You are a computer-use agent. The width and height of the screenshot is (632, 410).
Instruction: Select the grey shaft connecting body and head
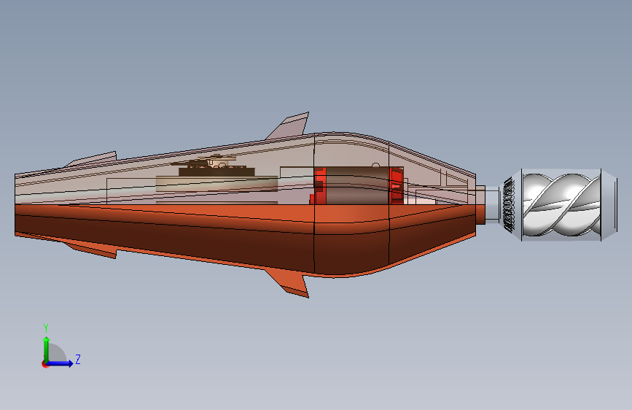click(x=492, y=204)
